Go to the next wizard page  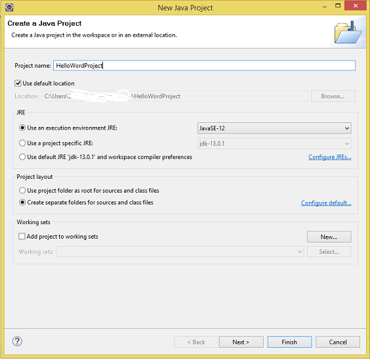(241, 342)
